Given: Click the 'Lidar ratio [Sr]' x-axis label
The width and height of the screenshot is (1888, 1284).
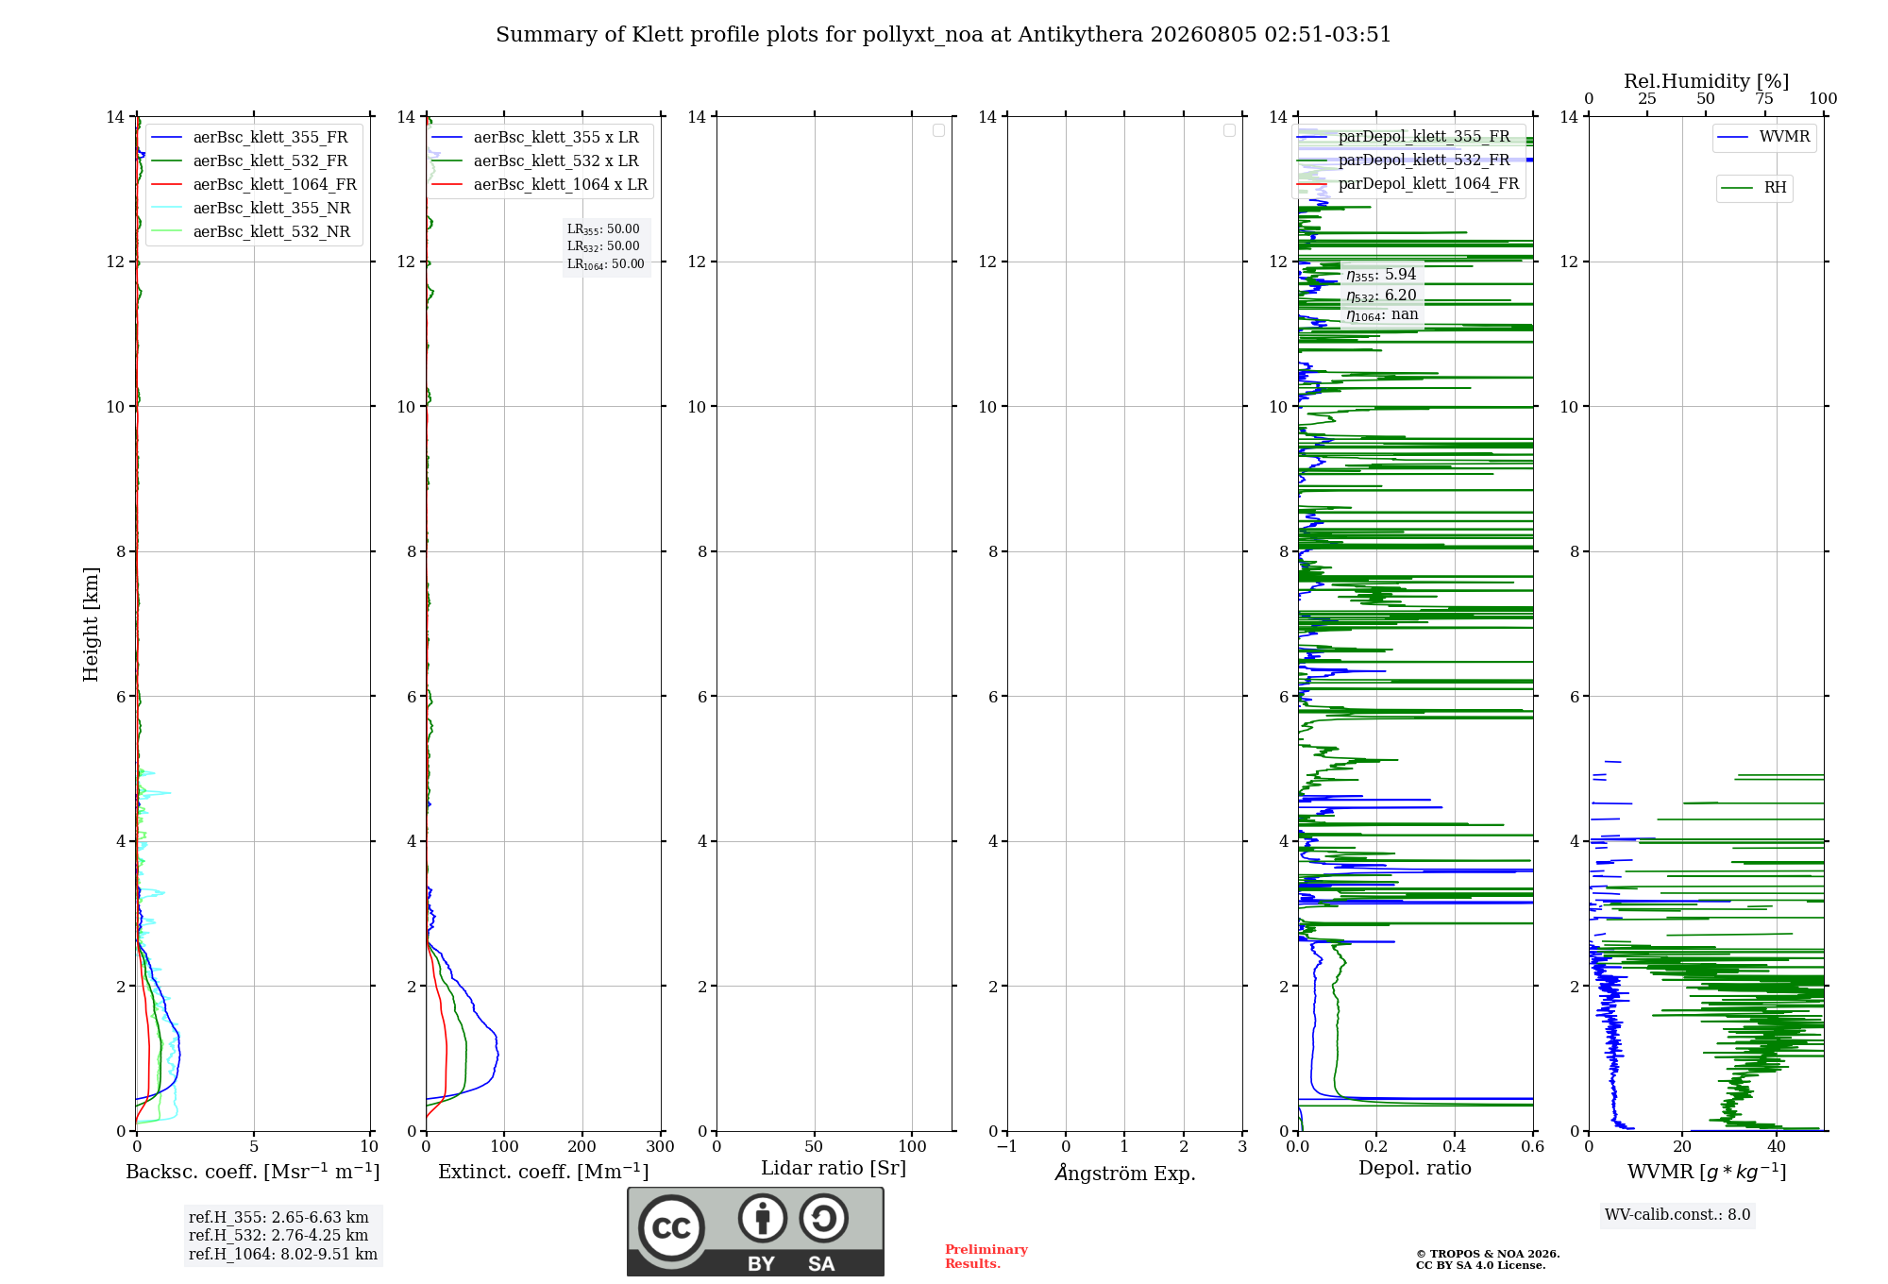Looking at the screenshot, I should point(834,1169).
